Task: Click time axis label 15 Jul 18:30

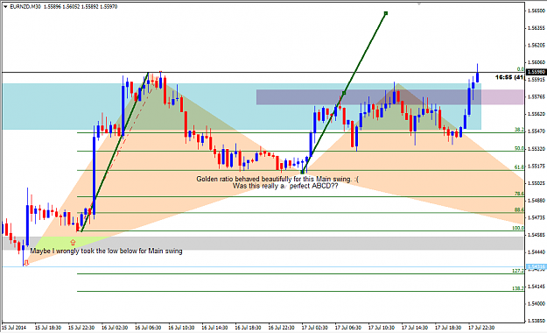Action: [x=48, y=328]
